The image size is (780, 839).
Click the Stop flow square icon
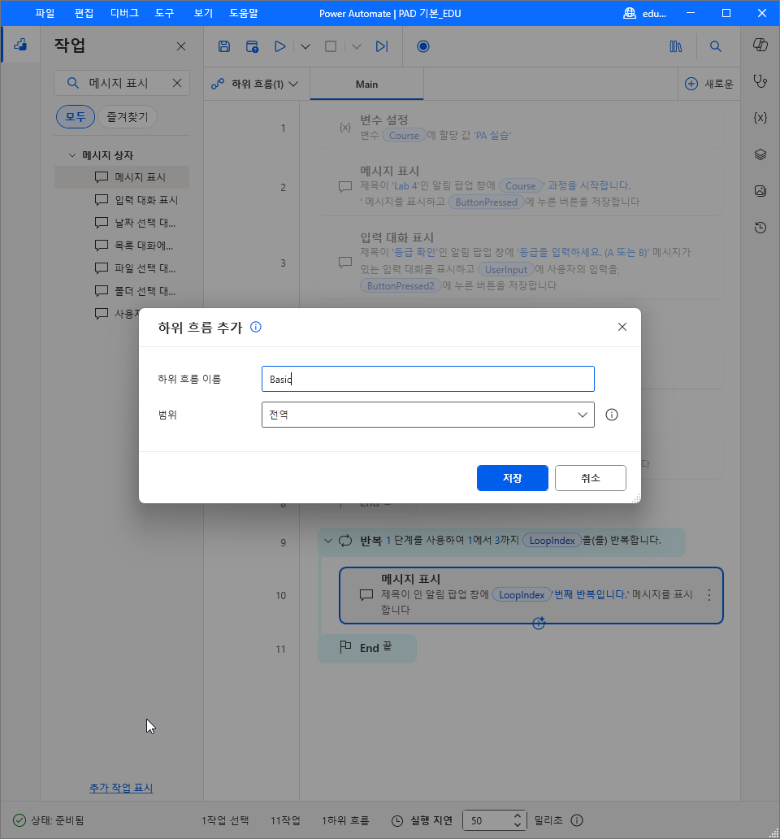tap(331, 46)
